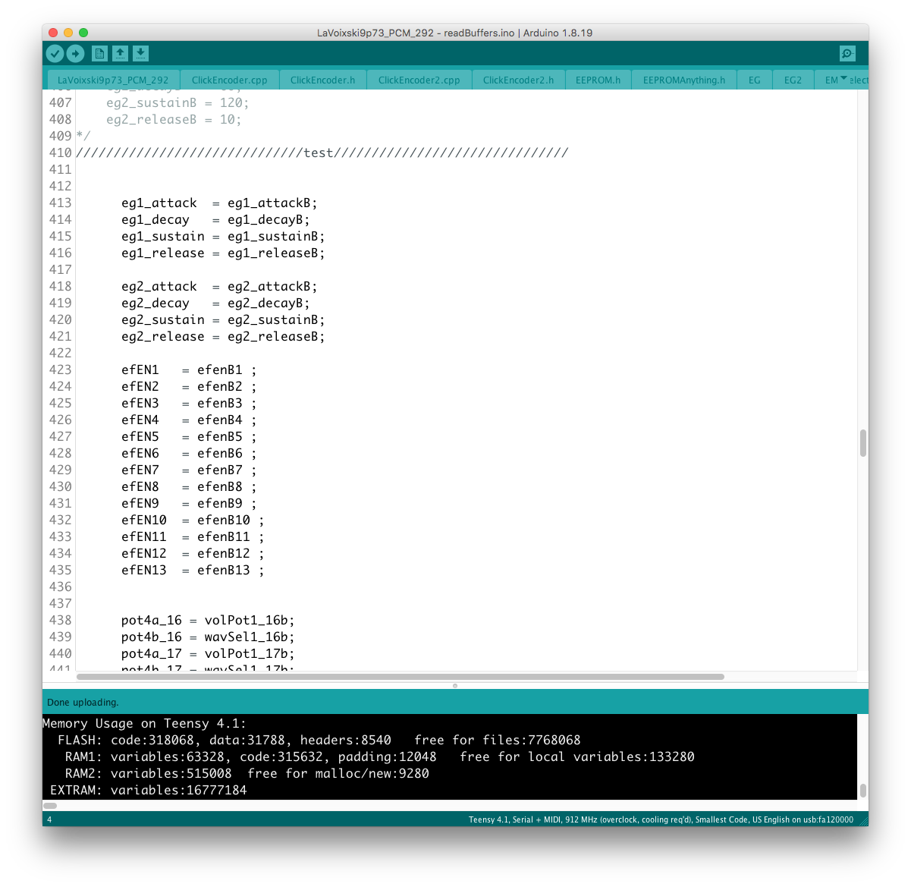This screenshot has width=911, height=887.
Task: Switch to the EEPROMAnything.h tab
Action: 683,80
